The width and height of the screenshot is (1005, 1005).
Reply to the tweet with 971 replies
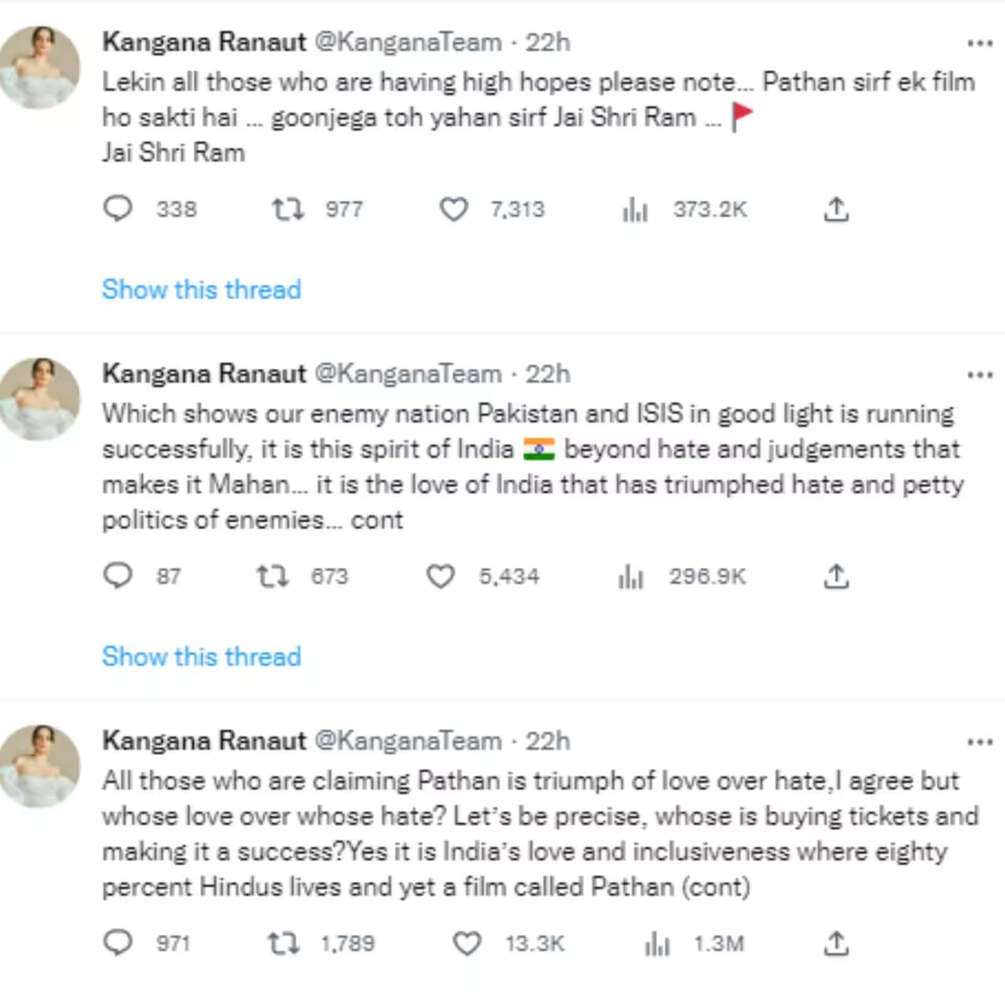[117, 943]
